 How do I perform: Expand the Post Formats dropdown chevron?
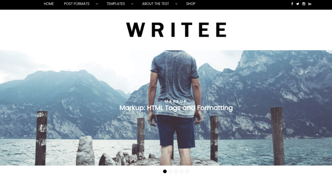[97, 4]
